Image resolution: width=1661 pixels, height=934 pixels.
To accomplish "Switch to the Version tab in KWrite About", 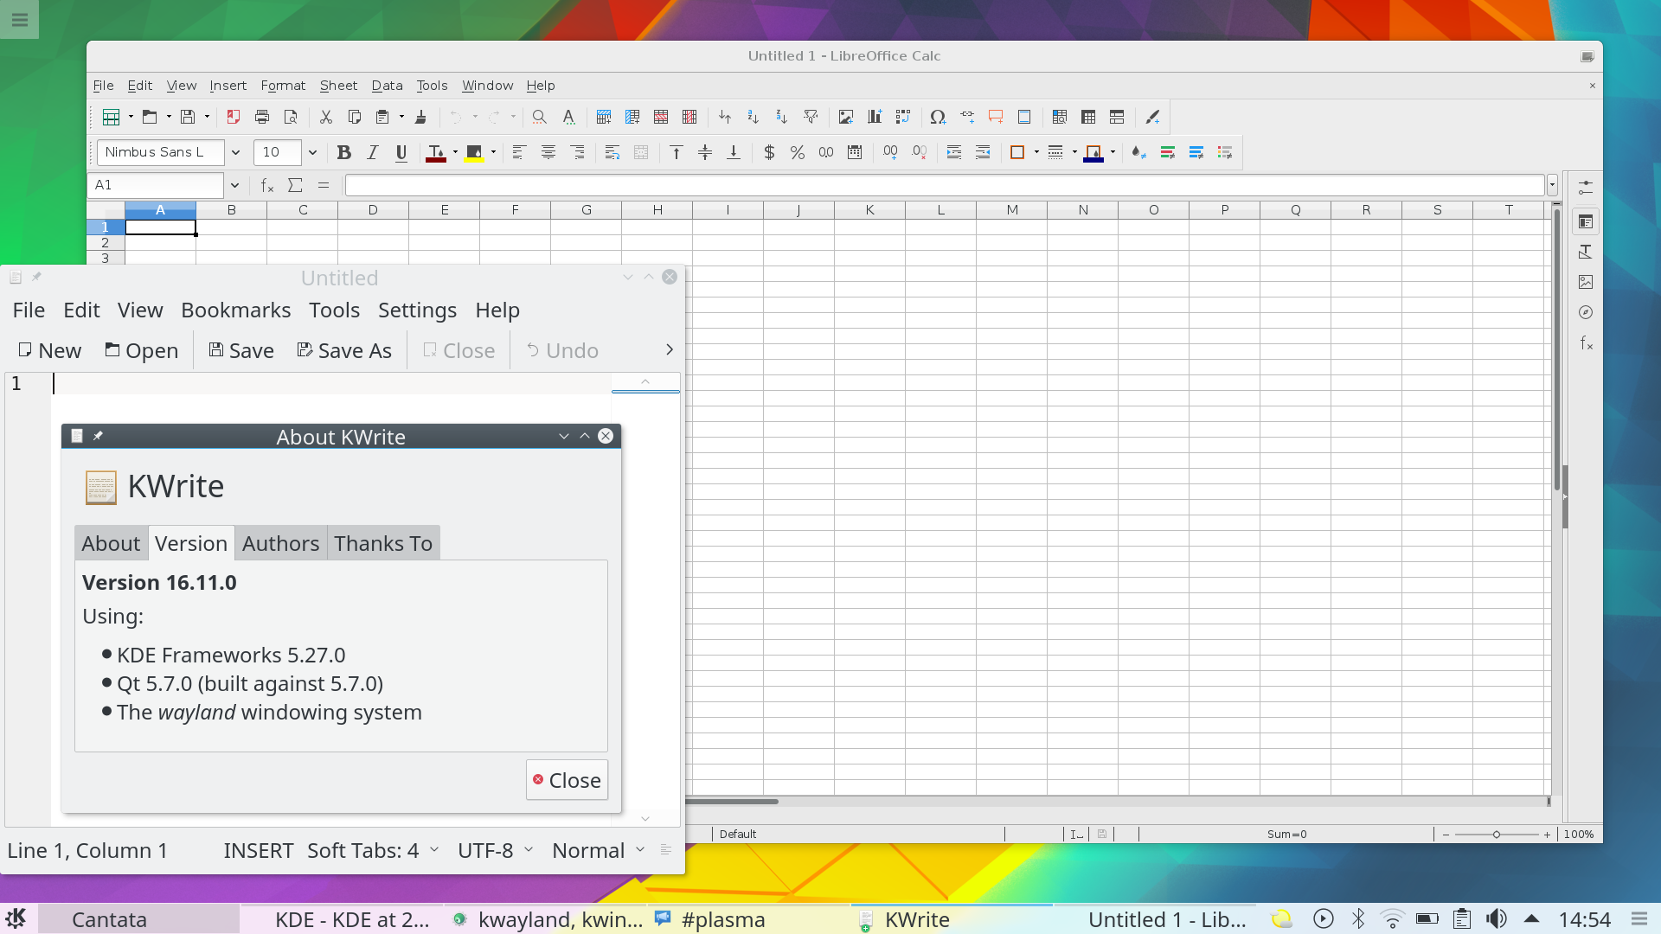I will coord(190,543).
